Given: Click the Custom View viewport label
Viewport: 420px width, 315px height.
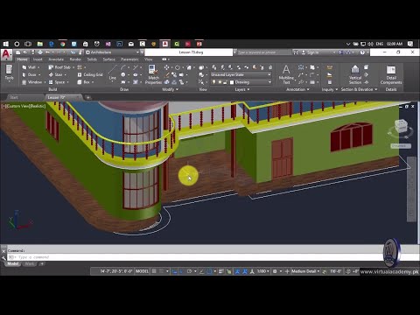Looking at the screenshot, I should (17, 106).
